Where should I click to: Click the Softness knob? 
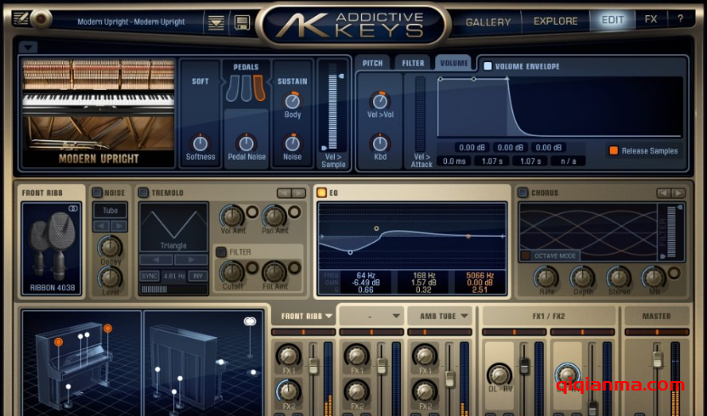(x=201, y=143)
